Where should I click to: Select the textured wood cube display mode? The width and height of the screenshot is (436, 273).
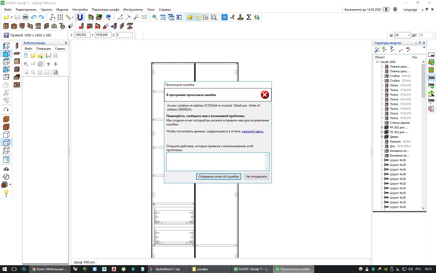tap(6, 119)
